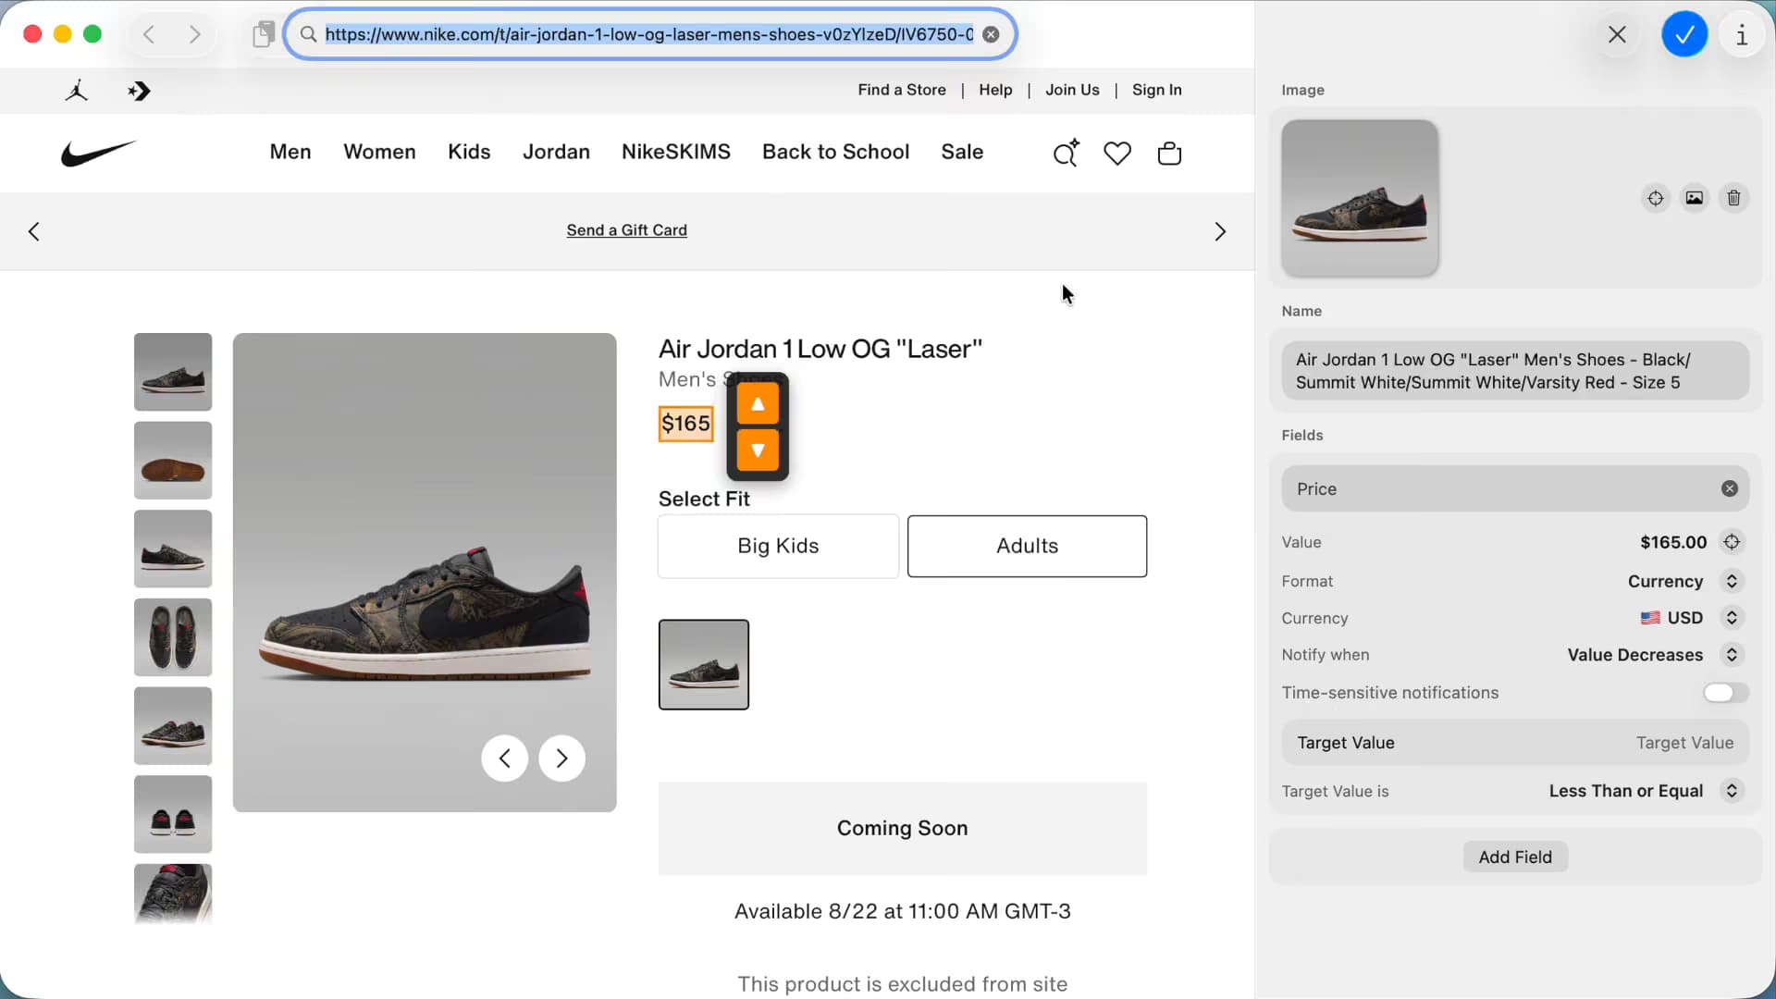The image size is (1776, 999).
Task: Edit the tracker Name text field
Action: pos(1515,371)
